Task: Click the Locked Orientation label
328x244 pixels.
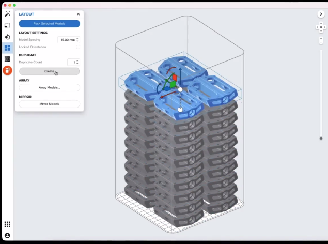Action: click(33, 47)
